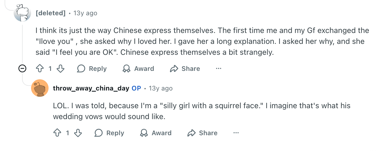Open more options on throw_away_china_day's reply
The image size is (380, 151).
pyautogui.click(x=236, y=133)
